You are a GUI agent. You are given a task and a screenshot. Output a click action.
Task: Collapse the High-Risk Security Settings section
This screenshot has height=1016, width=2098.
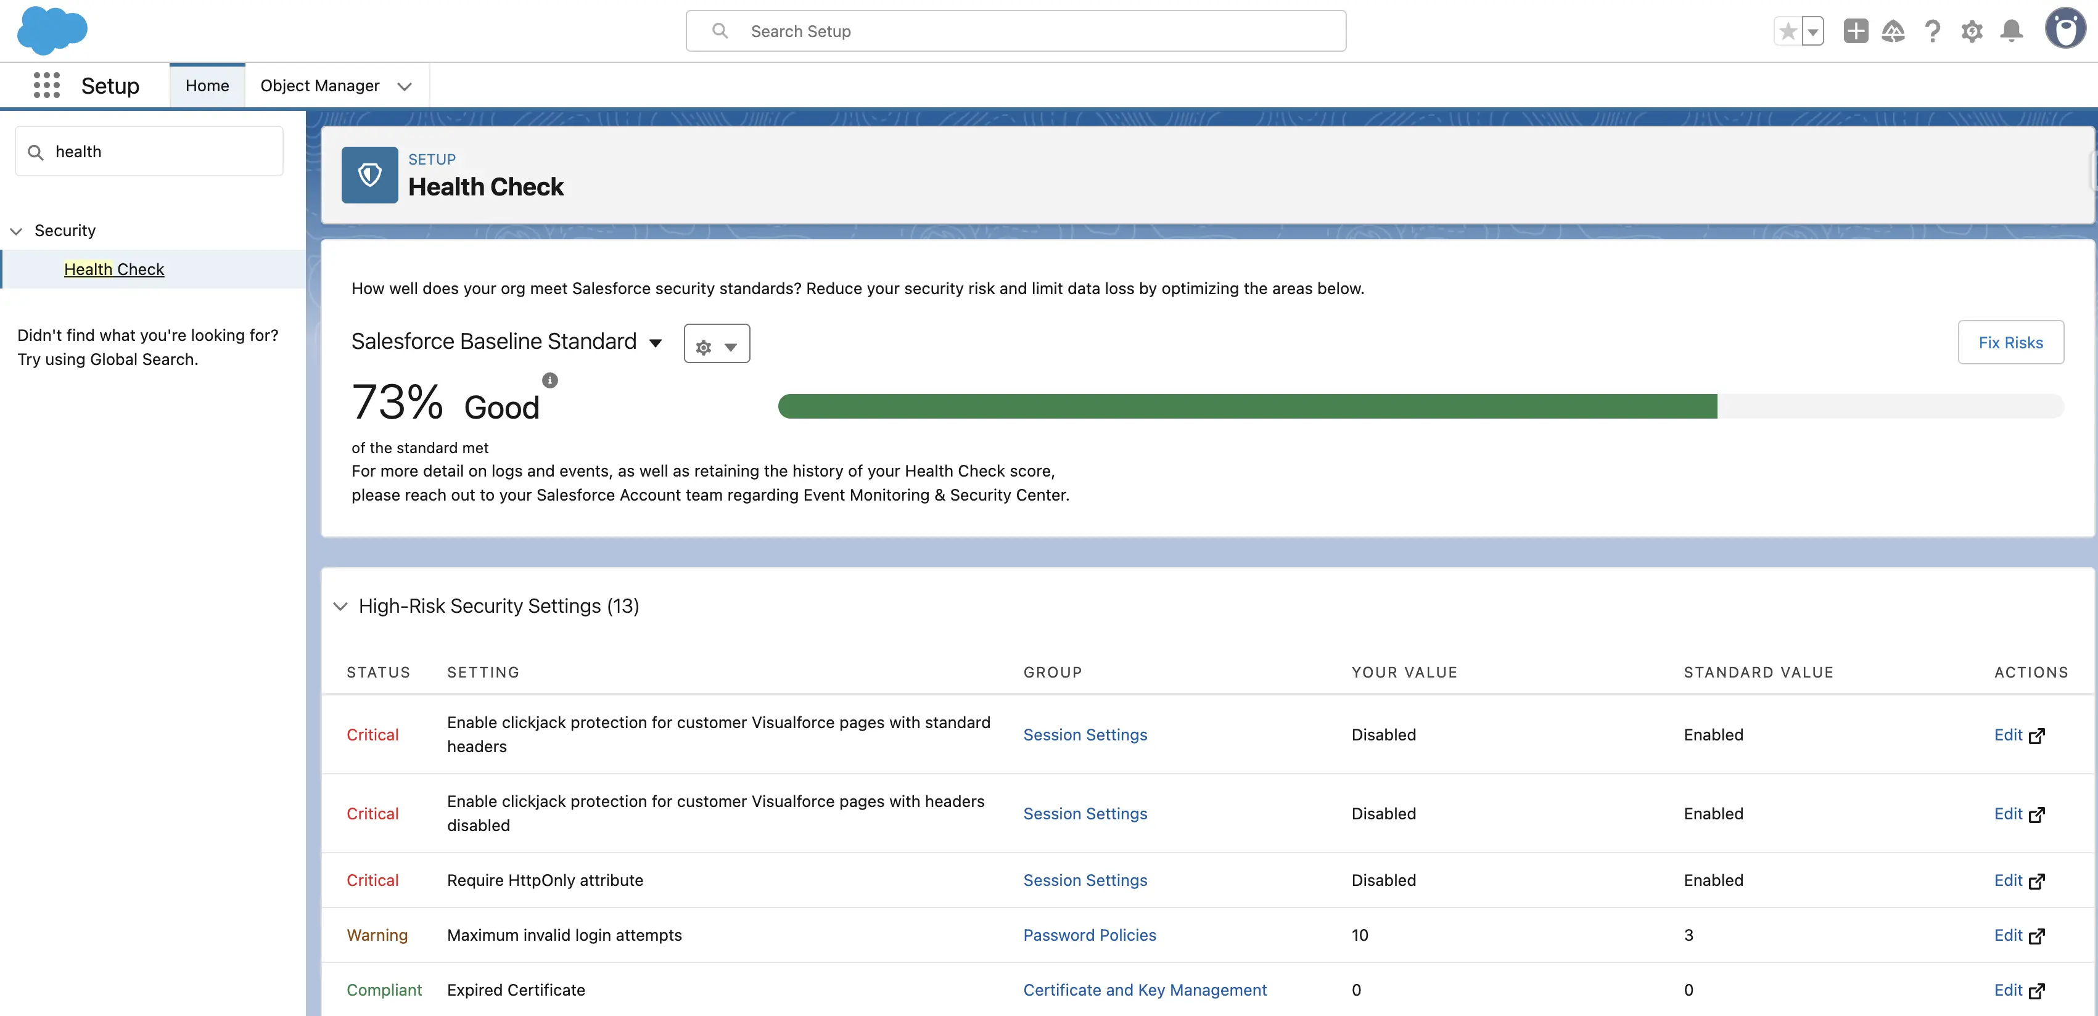[x=340, y=607]
